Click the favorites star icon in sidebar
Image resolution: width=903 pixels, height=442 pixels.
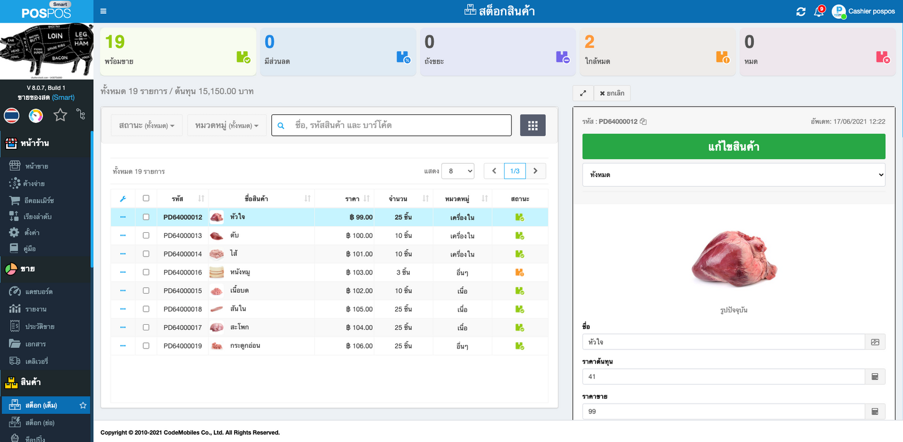pyautogui.click(x=60, y=116)
